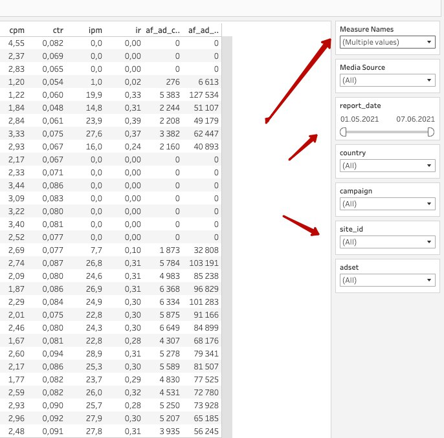The width and height of the screenshot is (444, 438).
Task: Open the country filter dropdown
Action: 387,166
